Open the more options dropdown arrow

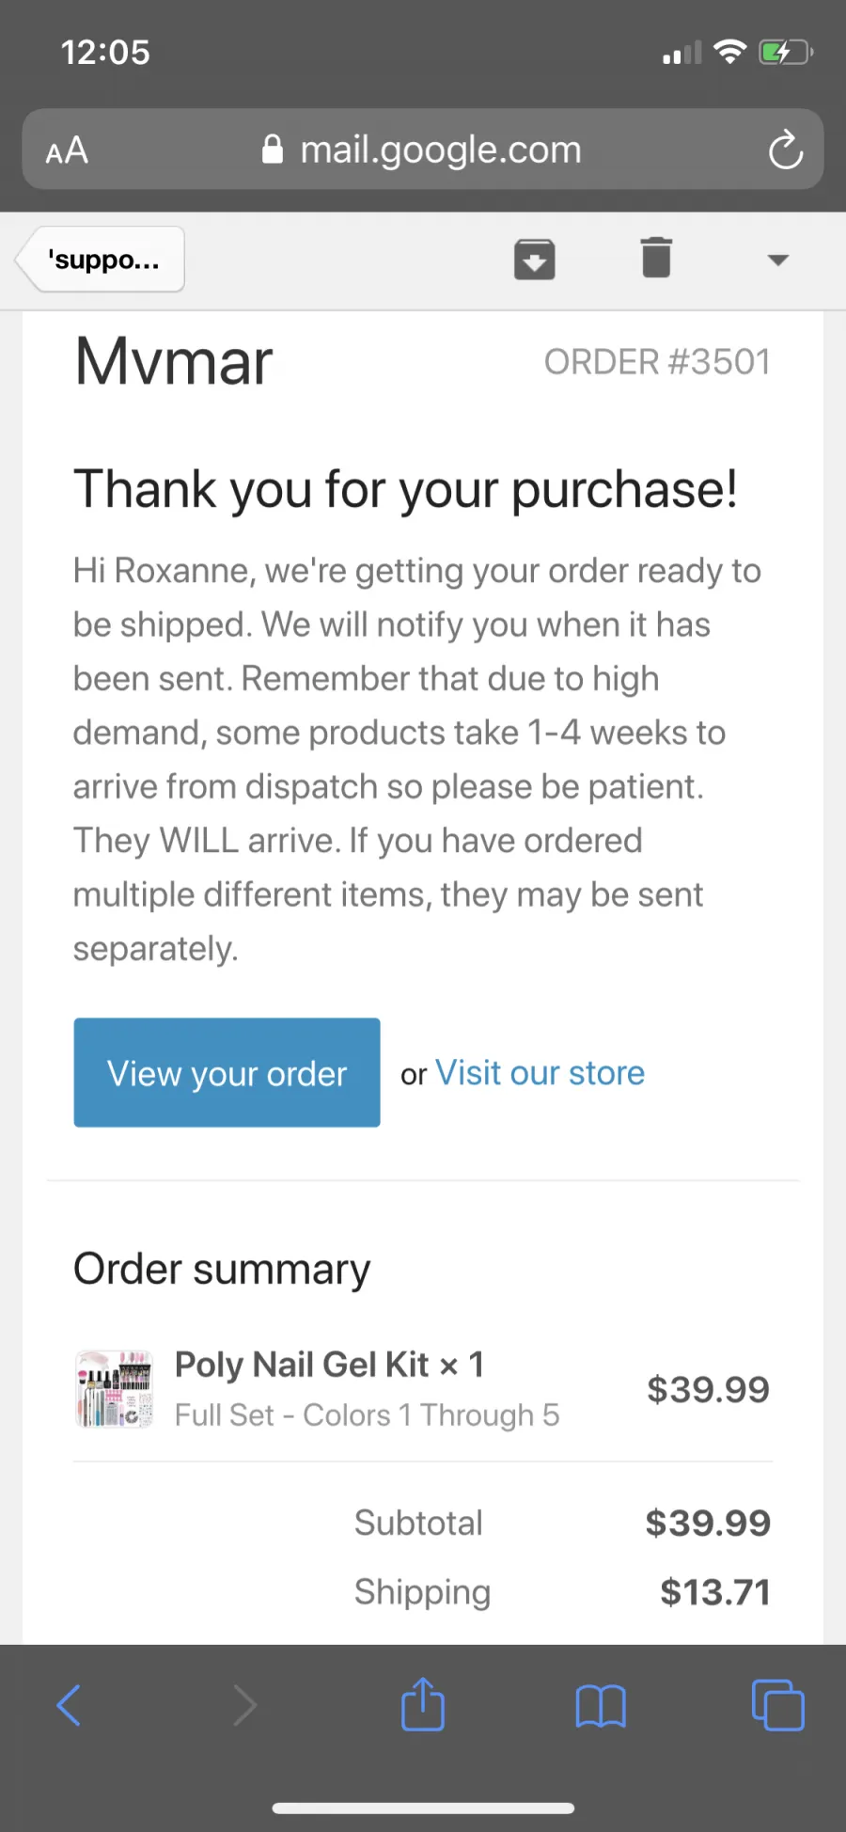[777, 261]
